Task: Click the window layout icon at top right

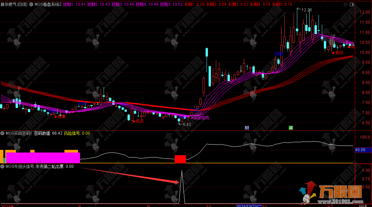Action: pyautogui.click(x=352, y=5)
